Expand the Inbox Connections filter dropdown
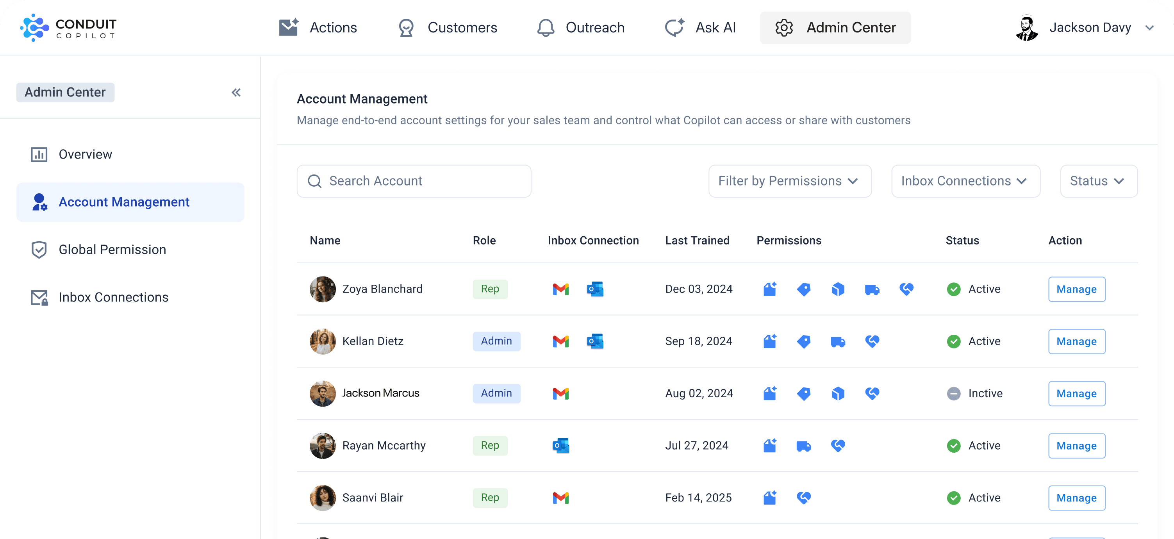1174x539 pixels. point(965,181)
